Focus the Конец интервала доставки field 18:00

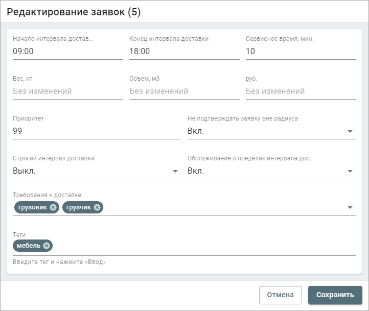[x=184, y=51]
